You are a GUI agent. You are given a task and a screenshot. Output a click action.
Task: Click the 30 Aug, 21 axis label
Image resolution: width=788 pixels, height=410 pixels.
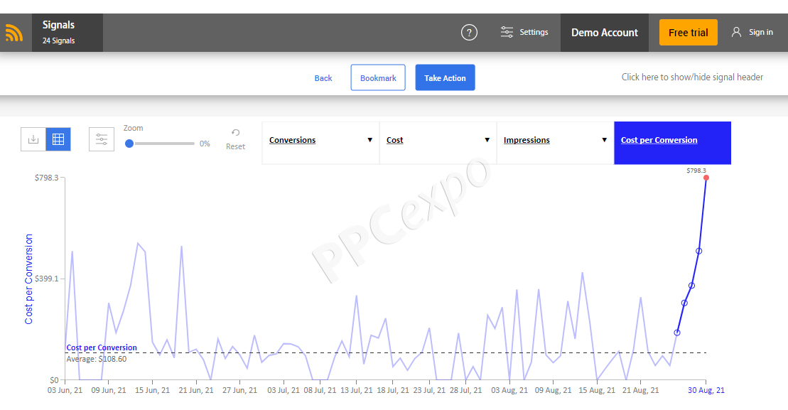click(706, 390)
